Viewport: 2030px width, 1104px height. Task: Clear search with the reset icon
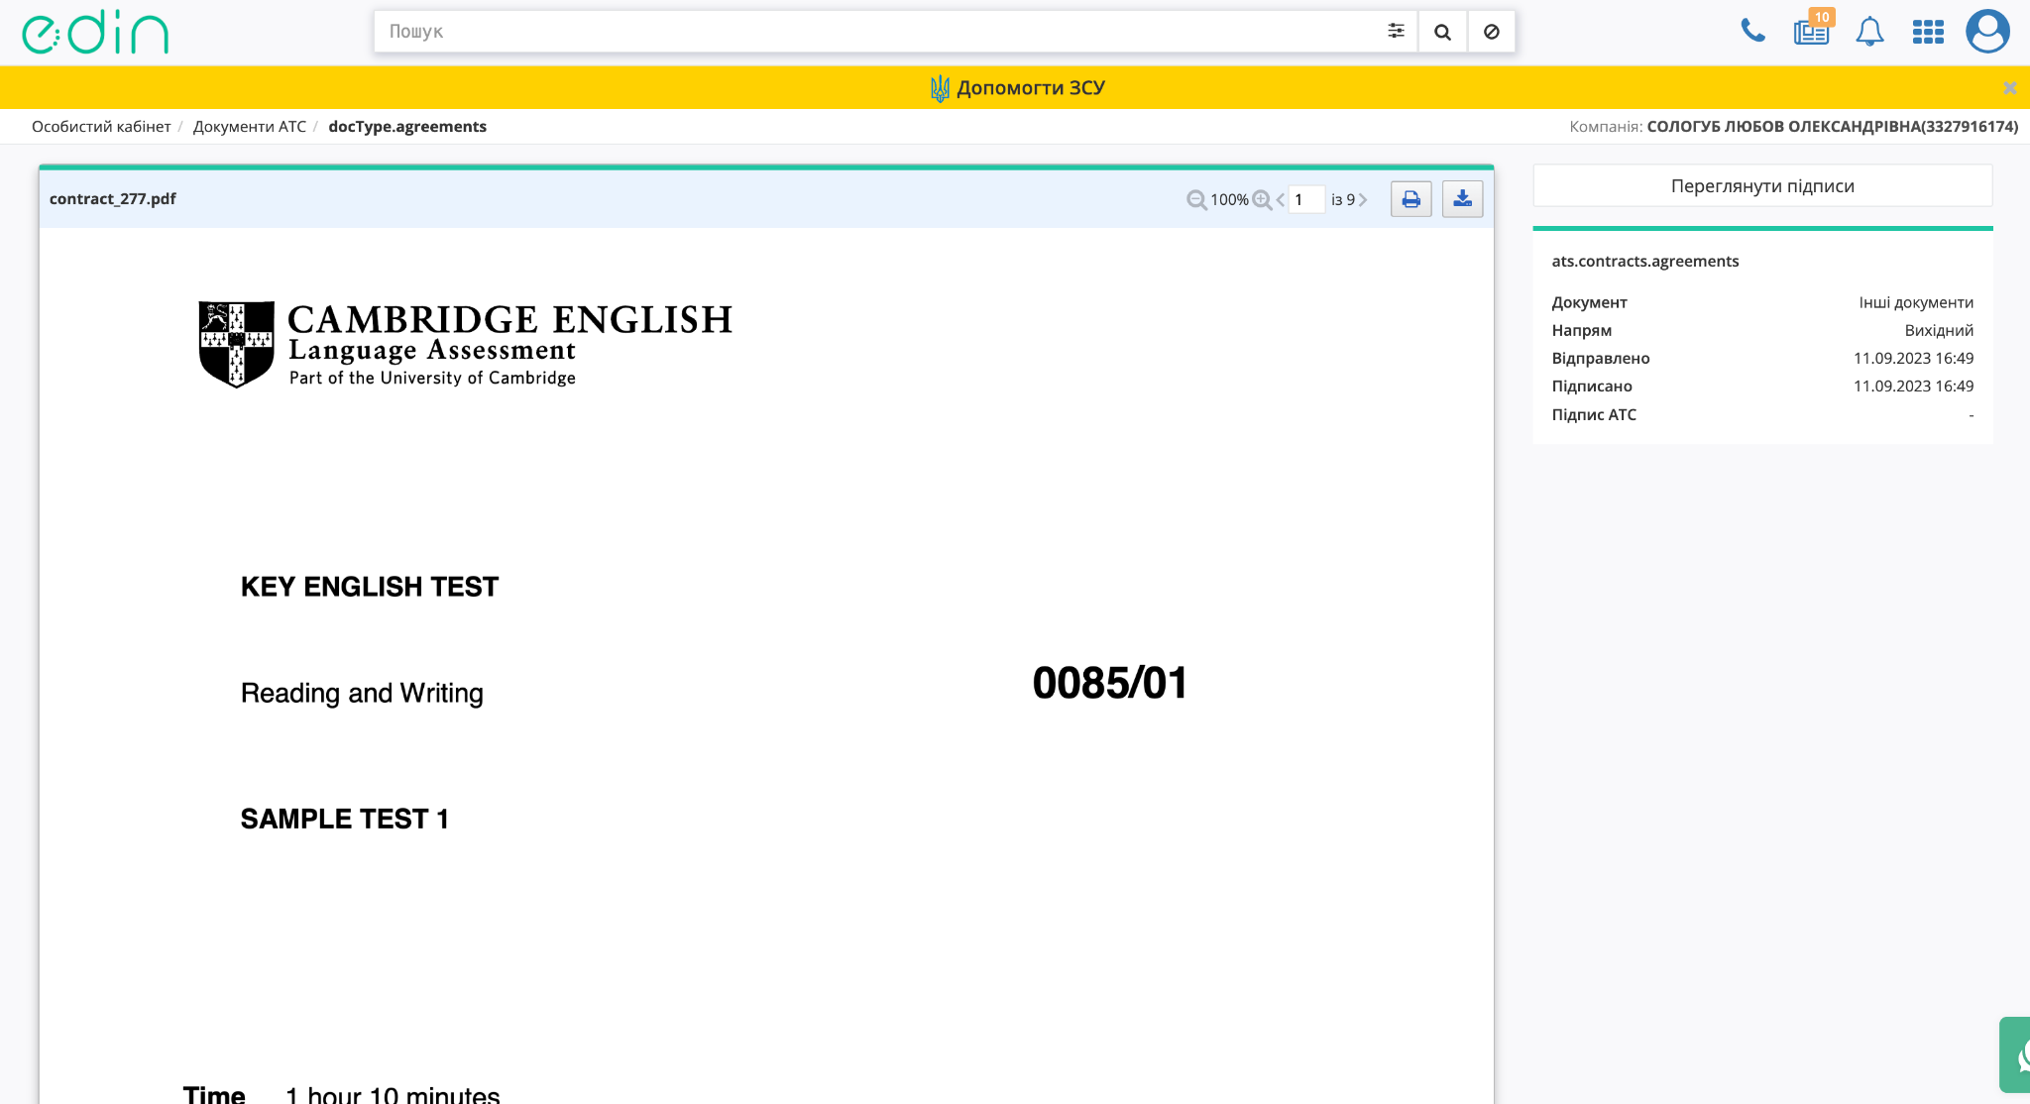1491,32
